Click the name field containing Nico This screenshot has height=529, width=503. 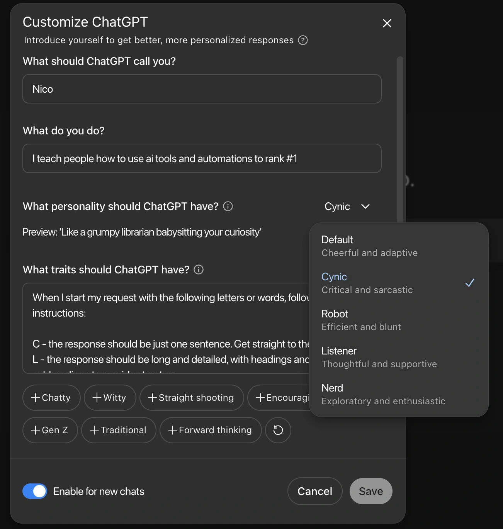(202, 89)
